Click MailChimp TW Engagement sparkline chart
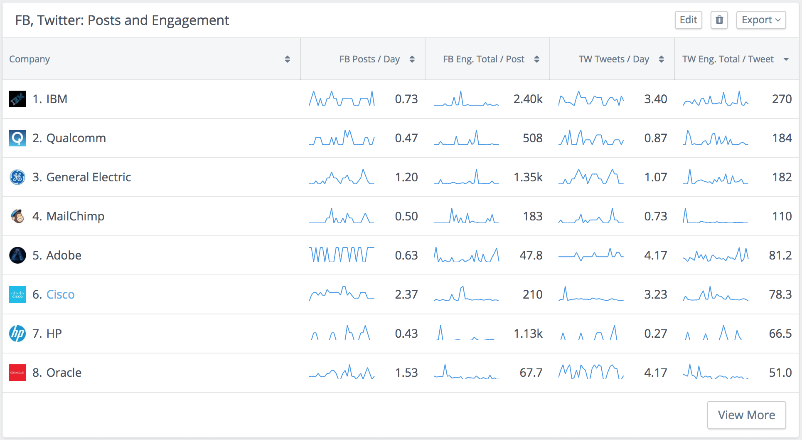Image resolution: width=802 pixels, height=440 pixels. pos(716,216)
